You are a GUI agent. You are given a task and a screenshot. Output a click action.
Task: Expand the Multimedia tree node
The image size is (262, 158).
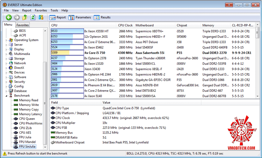pos(7,54)
